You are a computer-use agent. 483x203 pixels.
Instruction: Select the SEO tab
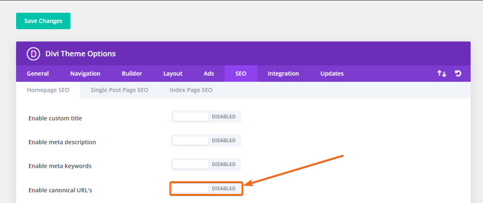241,74
